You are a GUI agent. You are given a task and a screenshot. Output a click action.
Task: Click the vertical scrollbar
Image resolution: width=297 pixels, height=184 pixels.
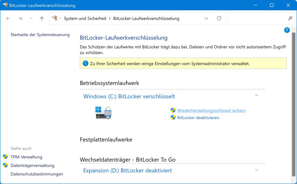click(293, 104)
